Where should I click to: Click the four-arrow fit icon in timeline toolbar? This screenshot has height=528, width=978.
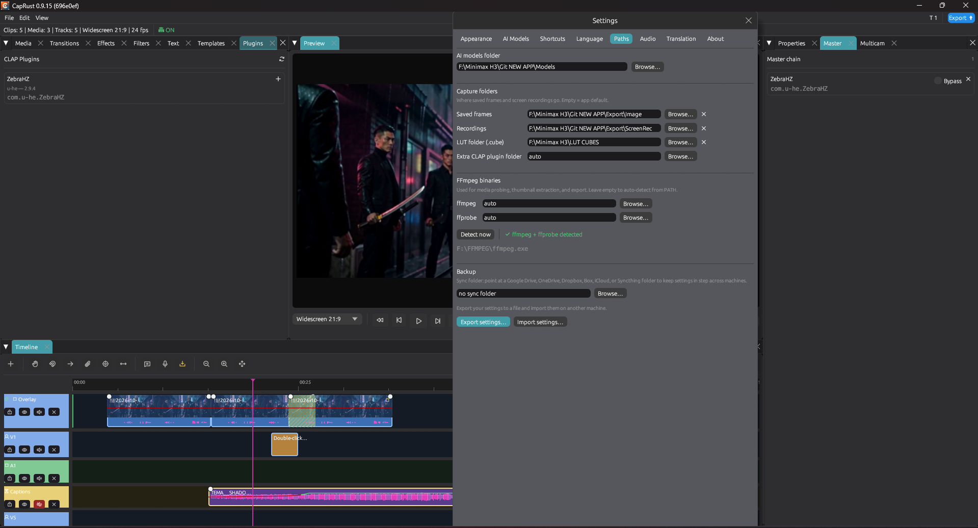(x=242, y=364)
